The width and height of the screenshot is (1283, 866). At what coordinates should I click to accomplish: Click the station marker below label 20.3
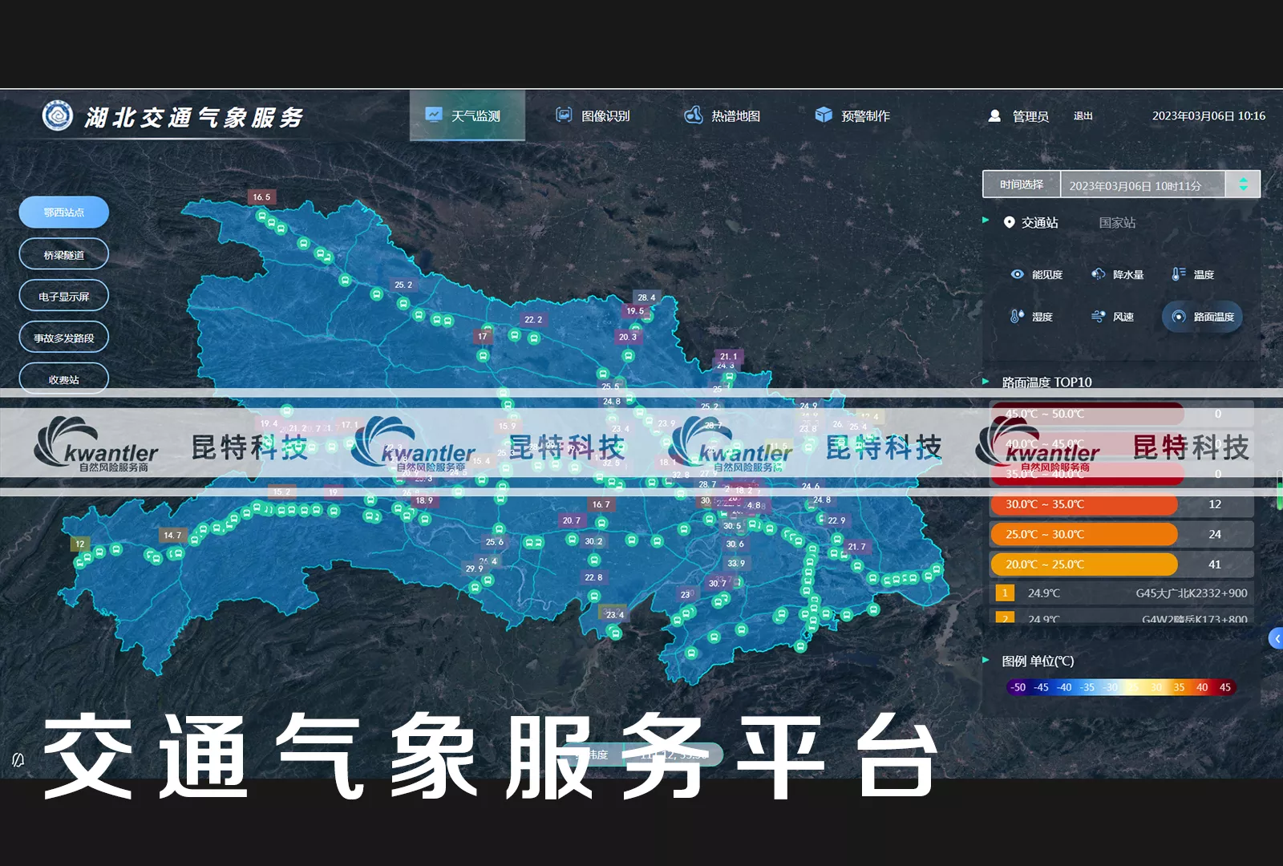(x=628, y=355)
